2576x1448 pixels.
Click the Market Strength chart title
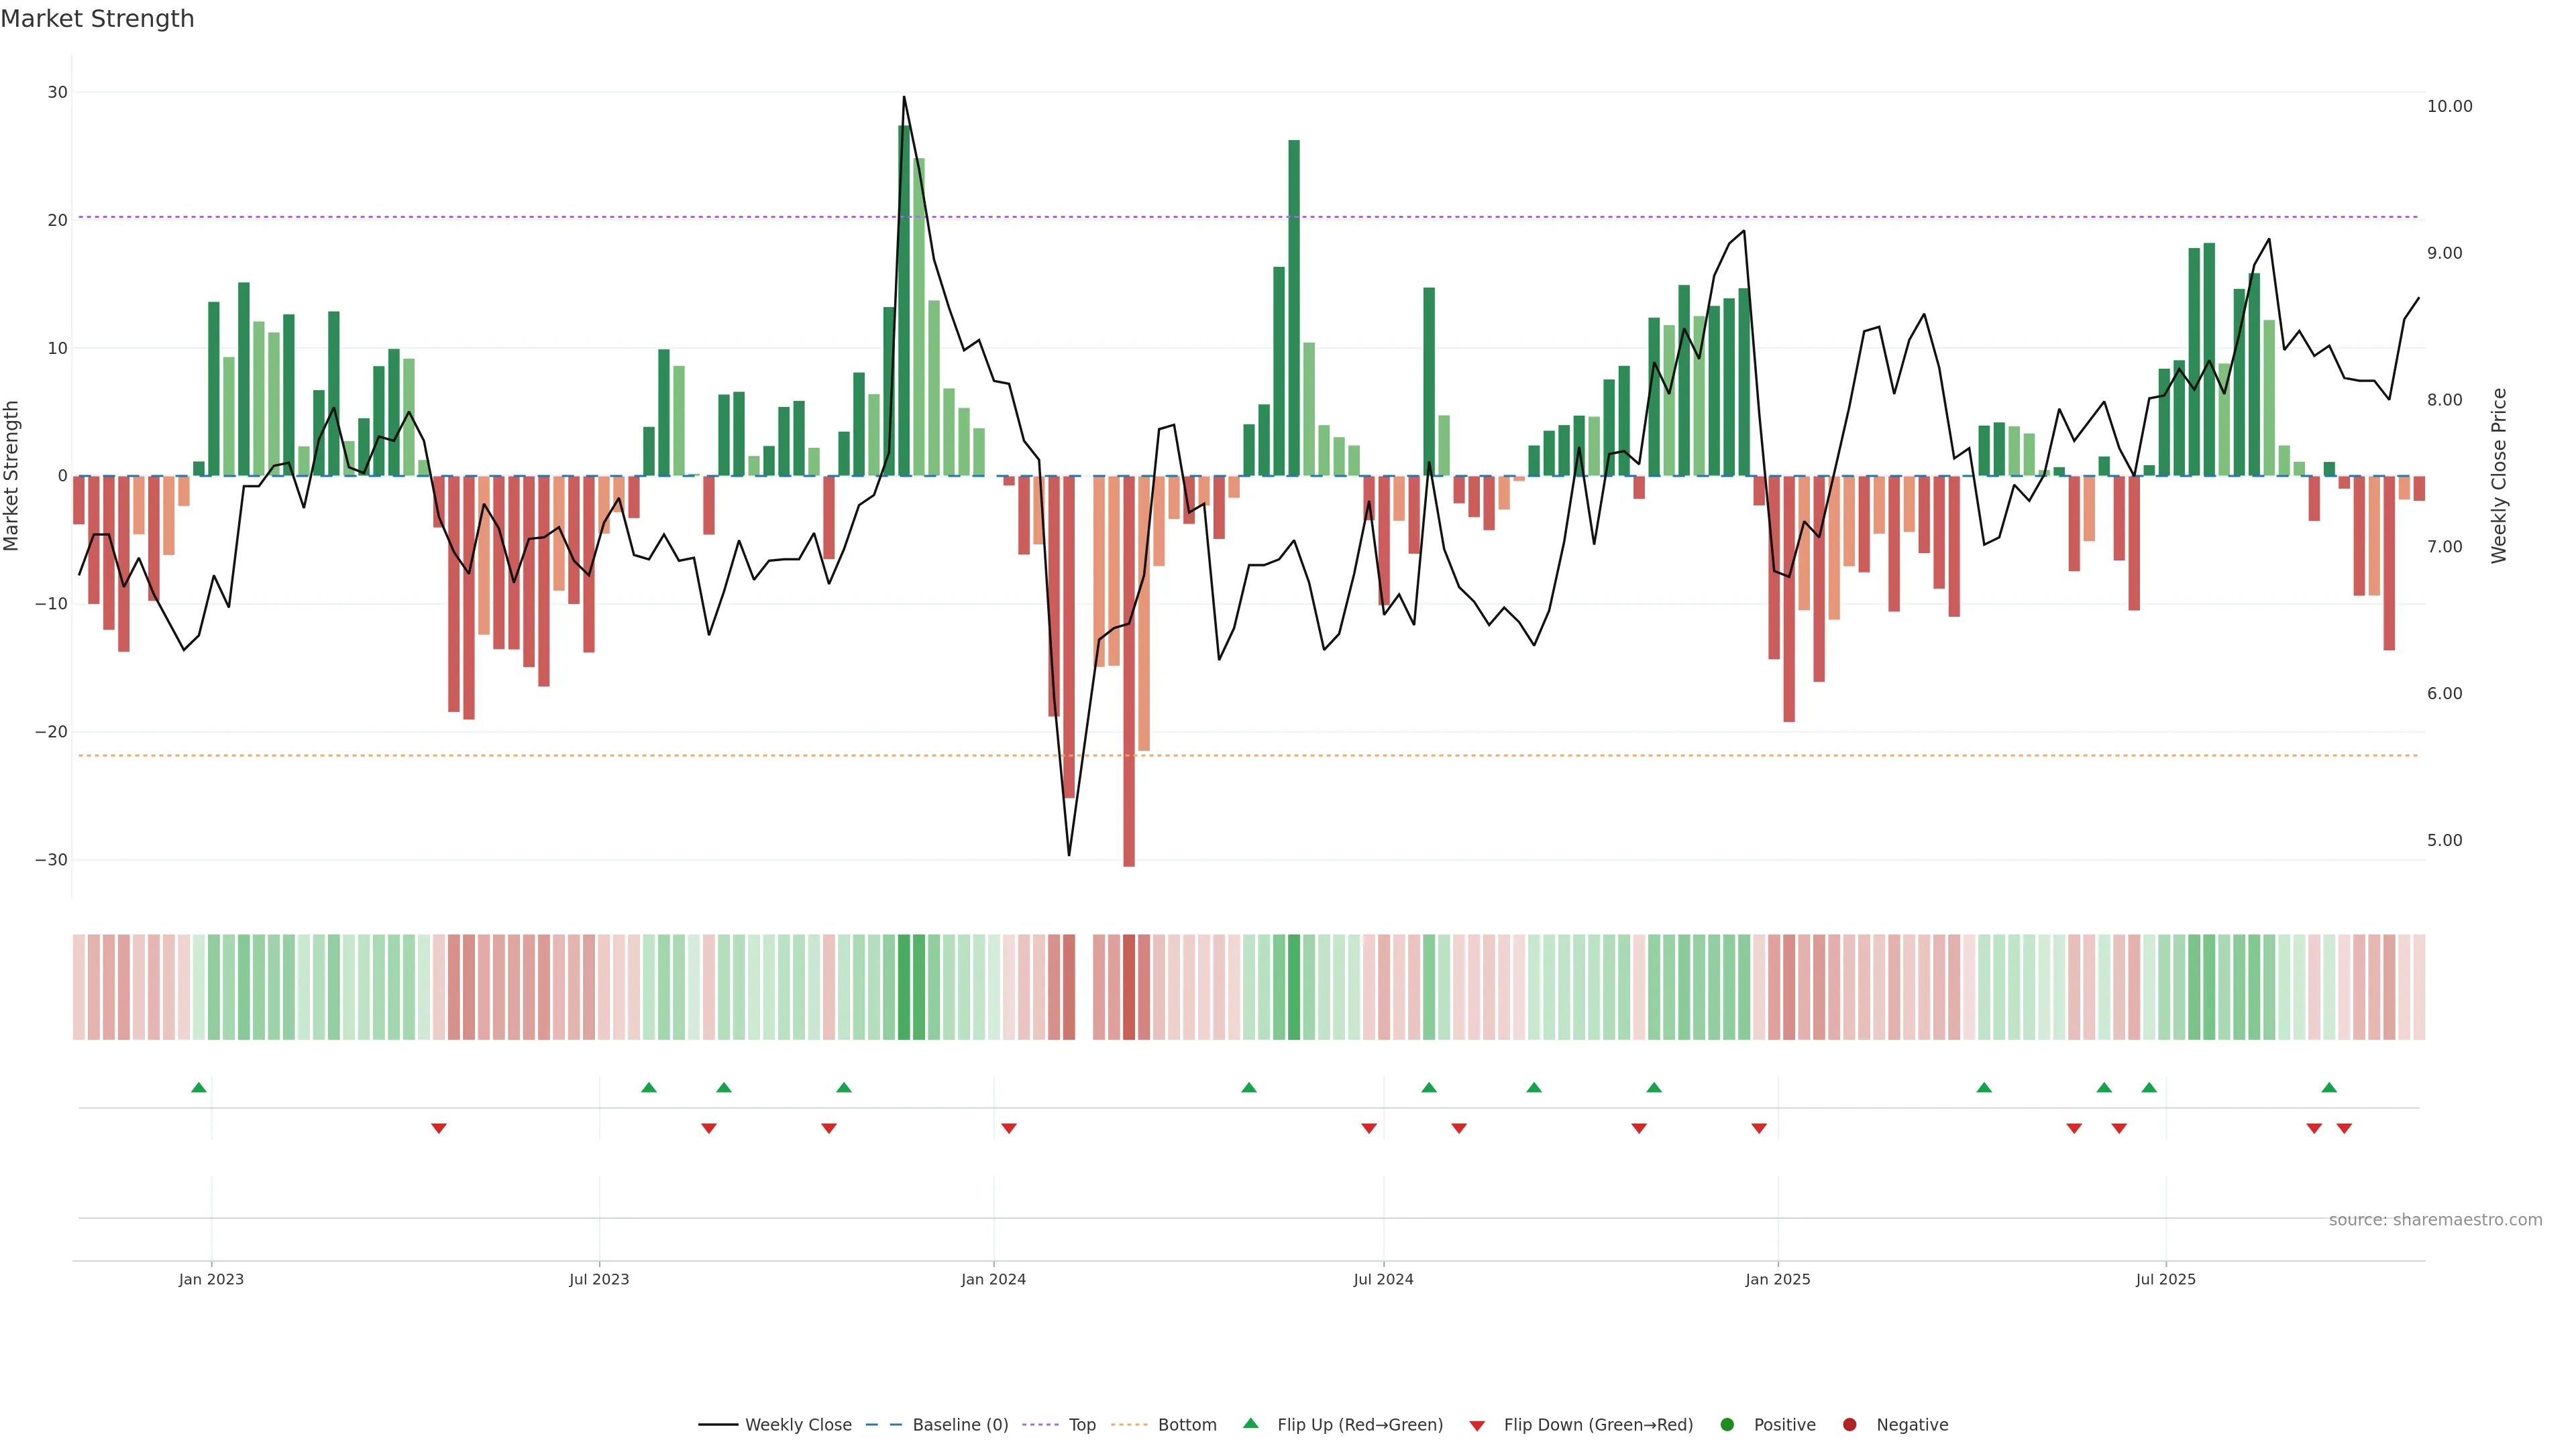click(x=97, y=18)
